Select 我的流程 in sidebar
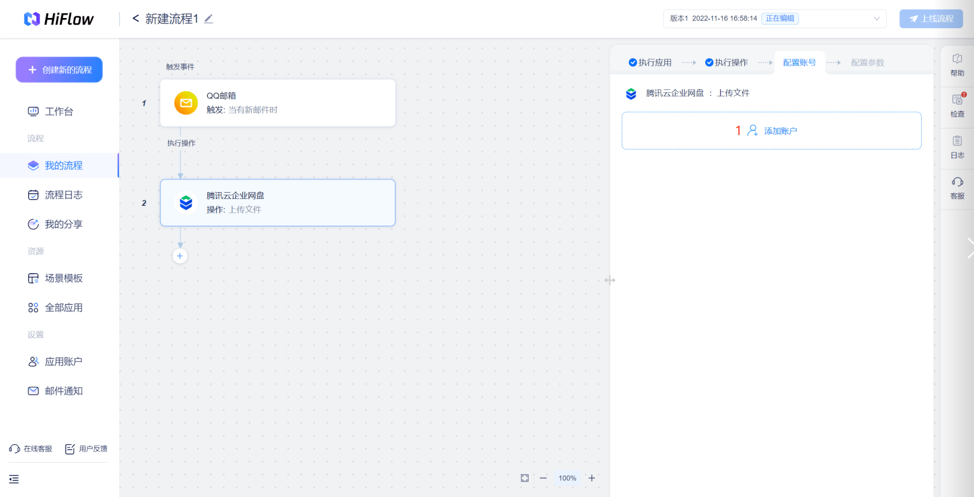974x497 pixels. tap(59, 166)
